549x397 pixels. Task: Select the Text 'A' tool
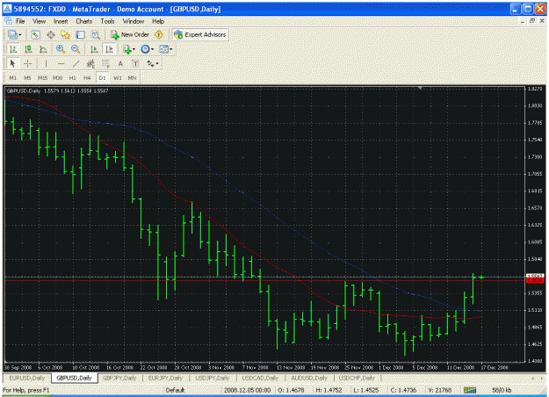click(x=120, y=64)
